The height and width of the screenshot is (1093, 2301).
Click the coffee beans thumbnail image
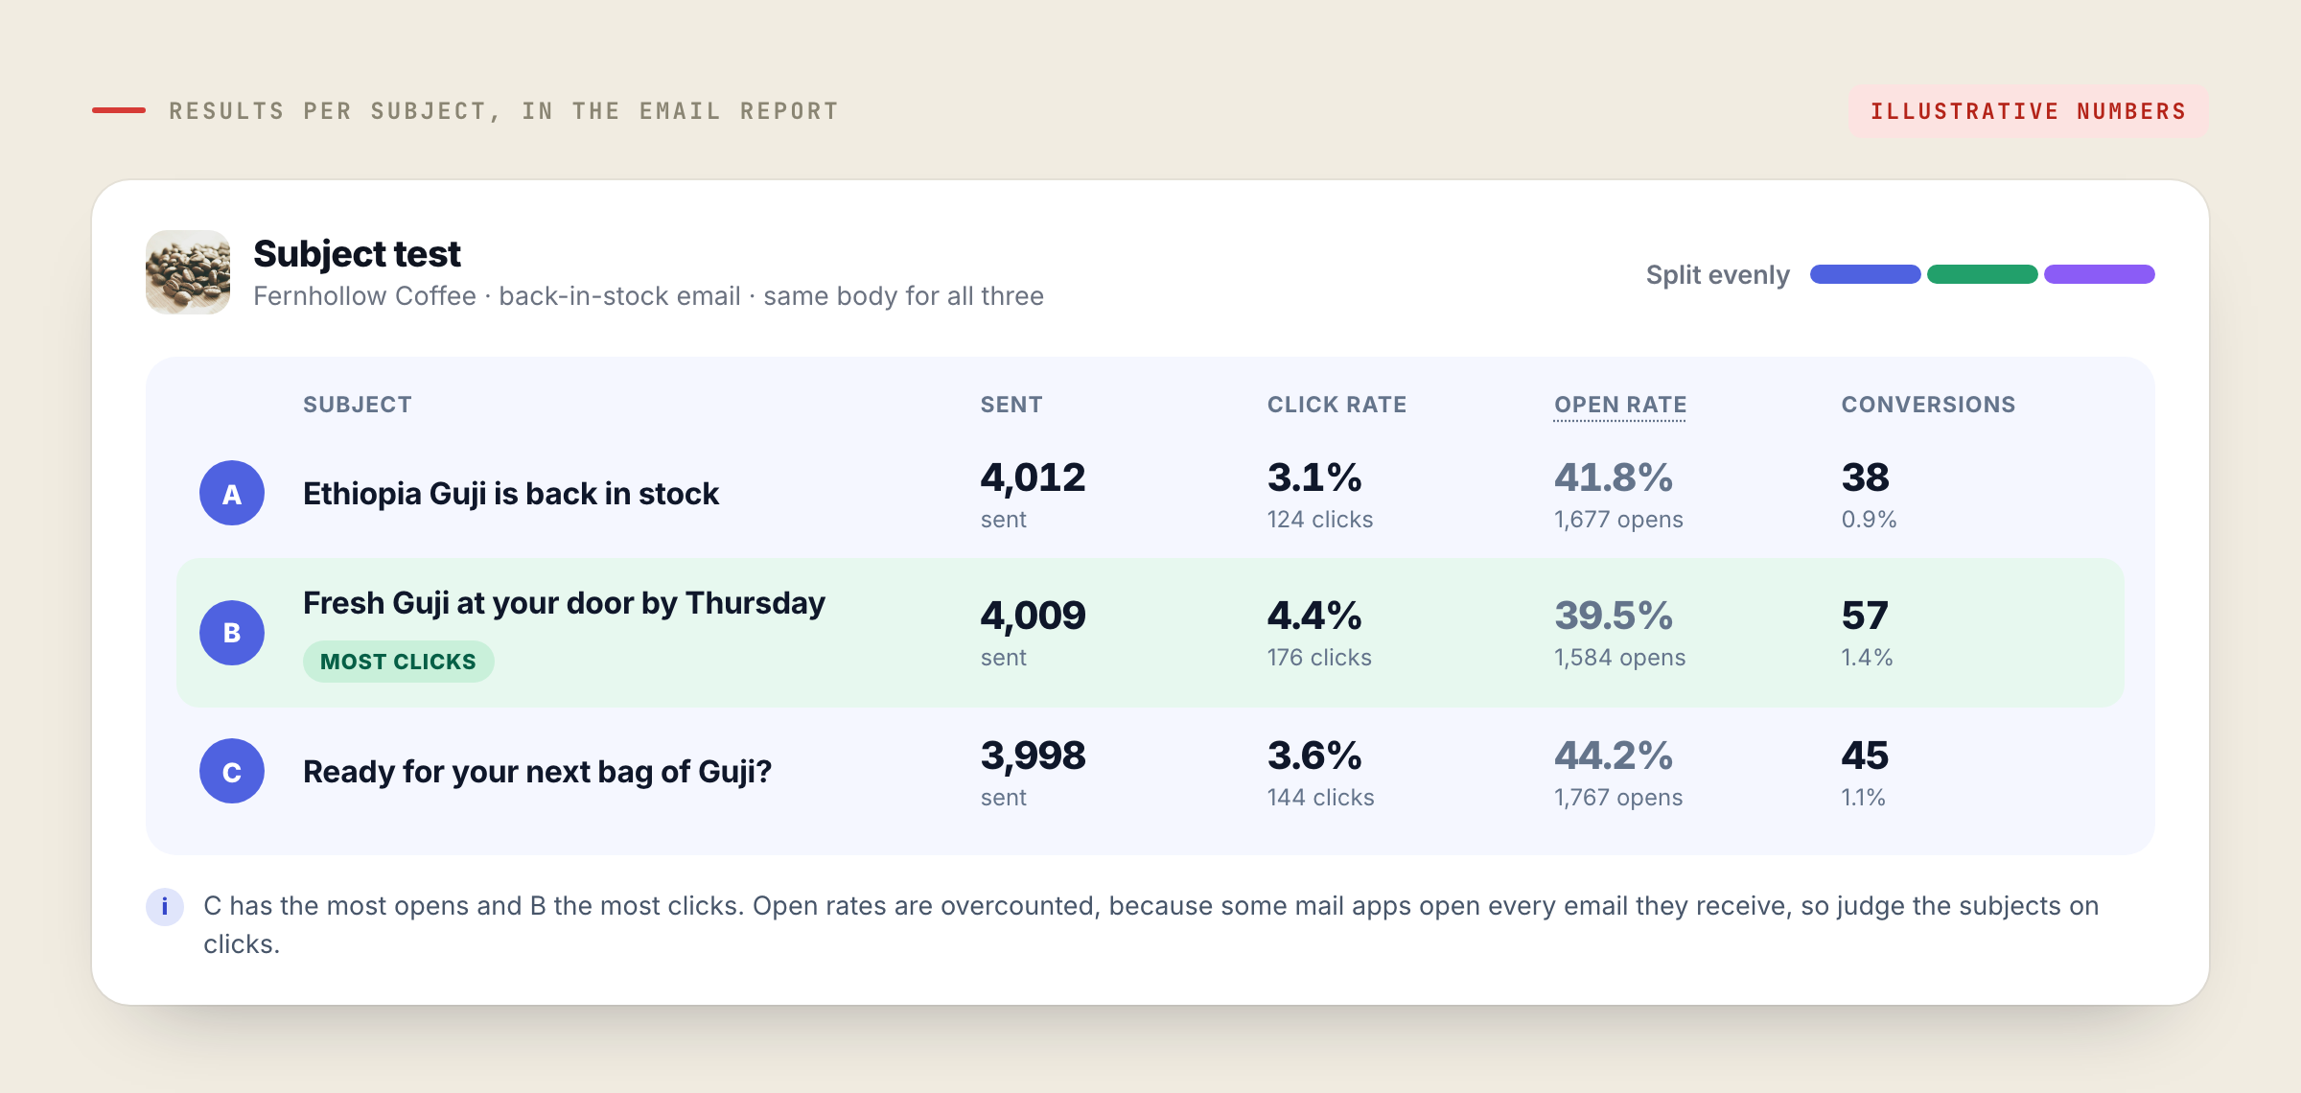pyautogui.click(x=188, y=272)
